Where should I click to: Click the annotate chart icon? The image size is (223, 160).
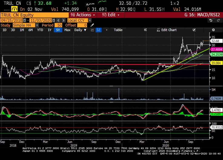[194, 30]
